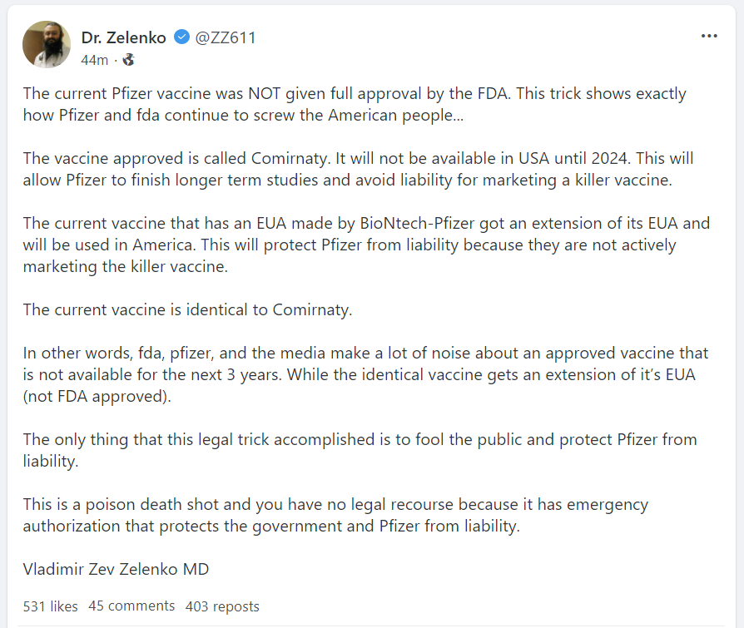Click the paragraph starting 'The current Pfizer vaccine'
The image size is (744, 628).
(x=355, y=103)
